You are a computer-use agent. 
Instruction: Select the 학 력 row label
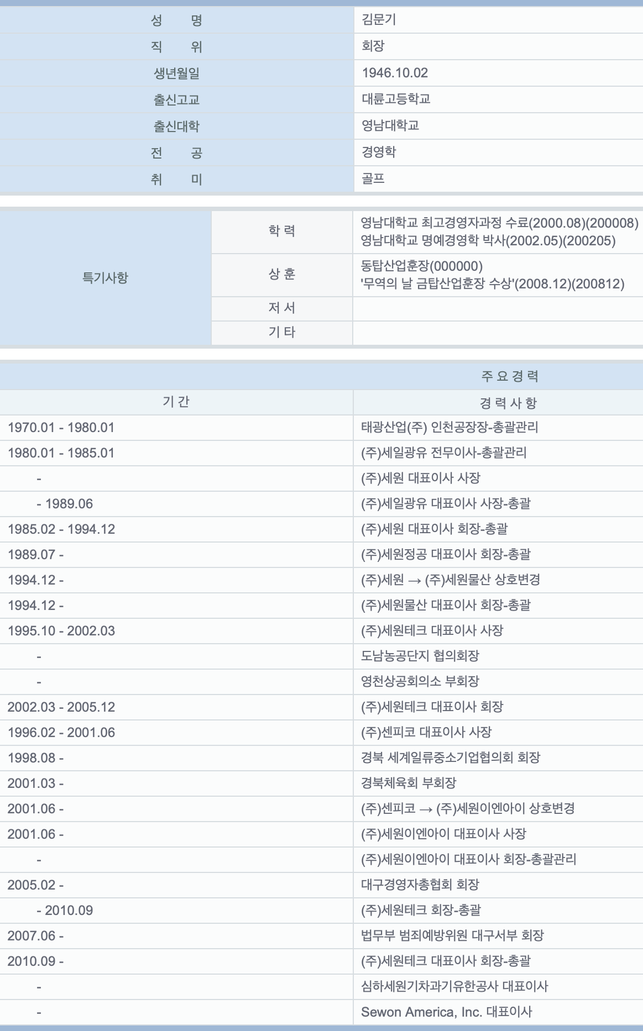(282, 231)
